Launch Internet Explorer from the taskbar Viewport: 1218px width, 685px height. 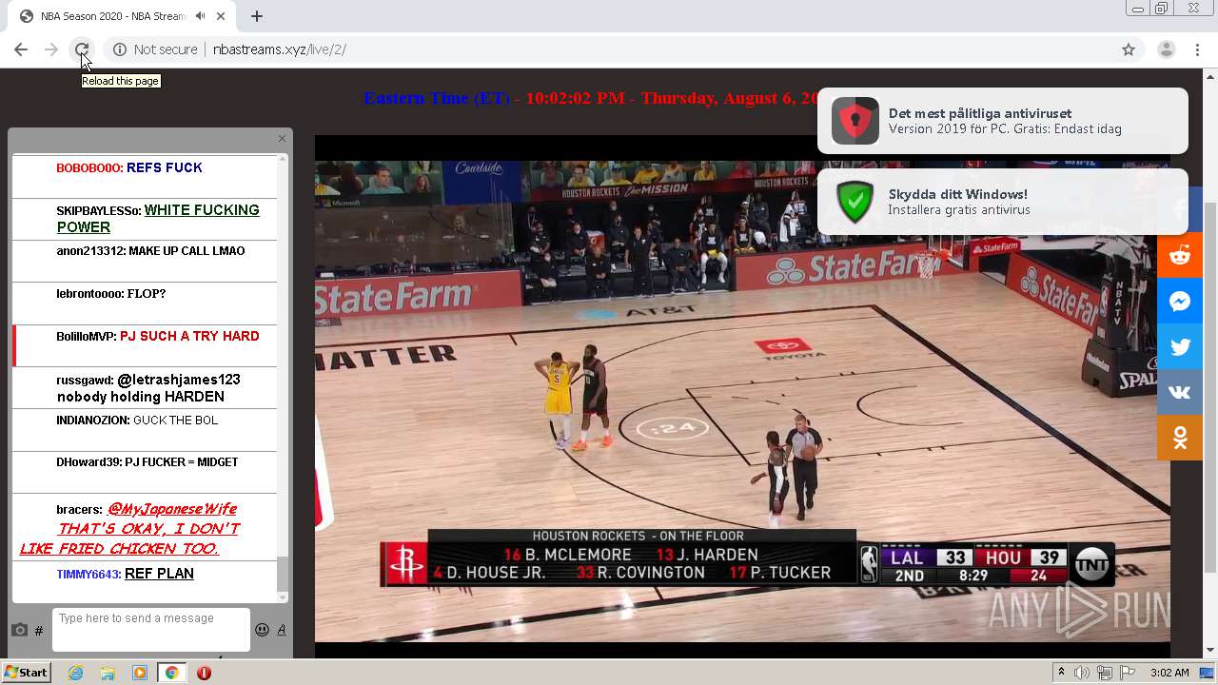tap(75, 673)
